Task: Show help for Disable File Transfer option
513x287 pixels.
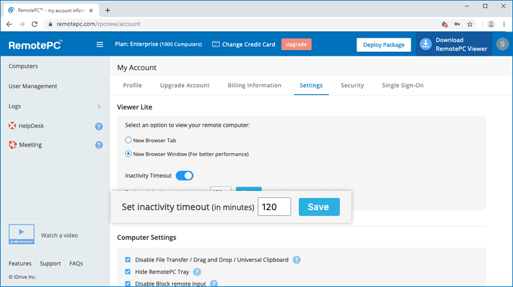Action: click(296, 260)
